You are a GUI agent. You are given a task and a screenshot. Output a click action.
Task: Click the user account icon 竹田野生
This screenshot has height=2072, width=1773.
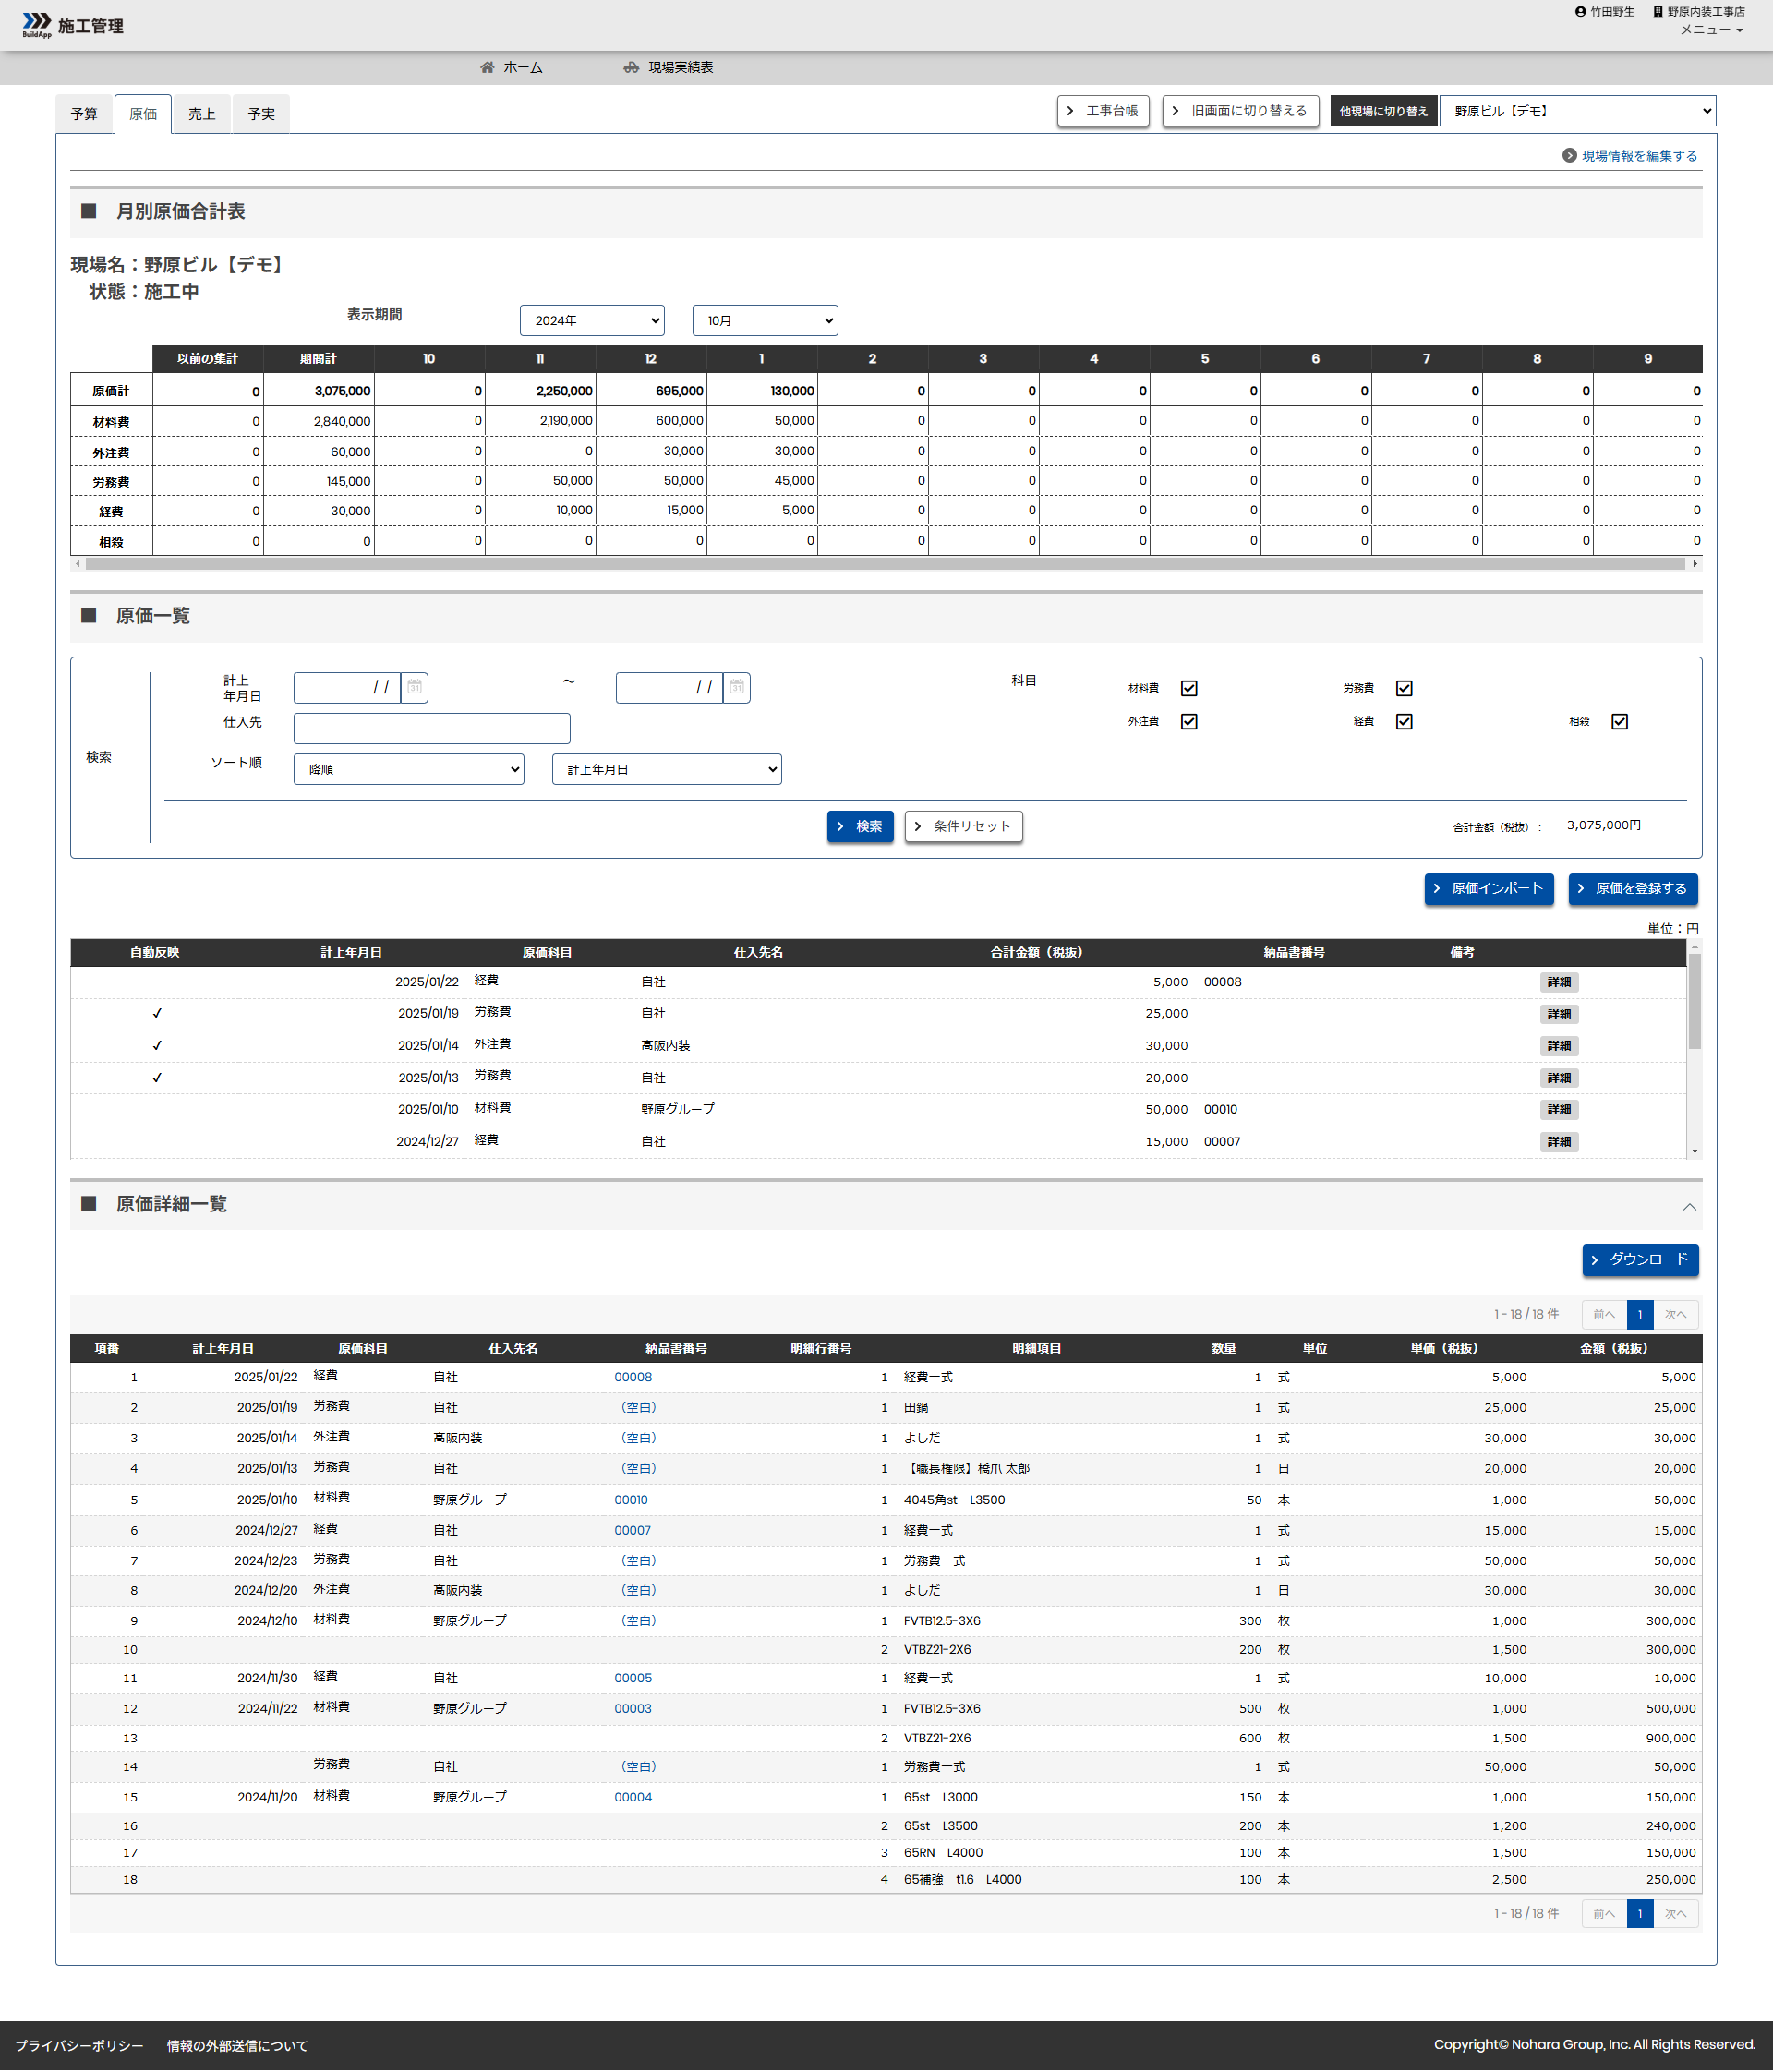pos(1580,12)
